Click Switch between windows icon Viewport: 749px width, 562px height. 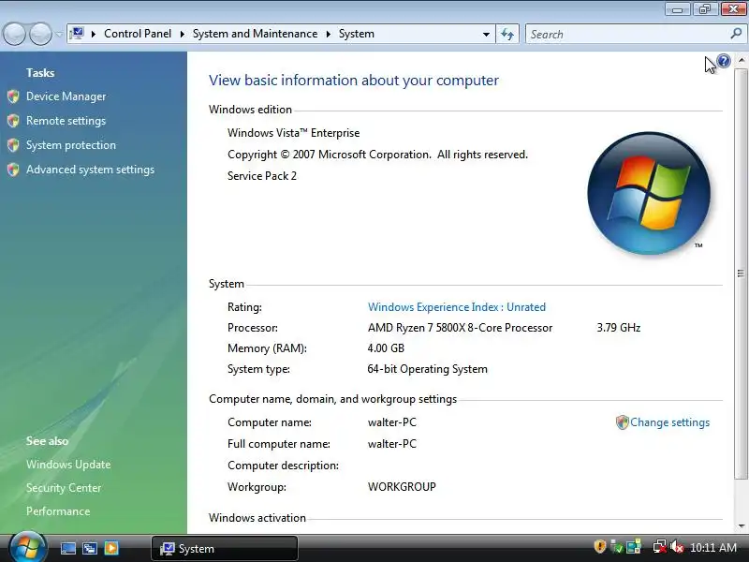(90, 548)
